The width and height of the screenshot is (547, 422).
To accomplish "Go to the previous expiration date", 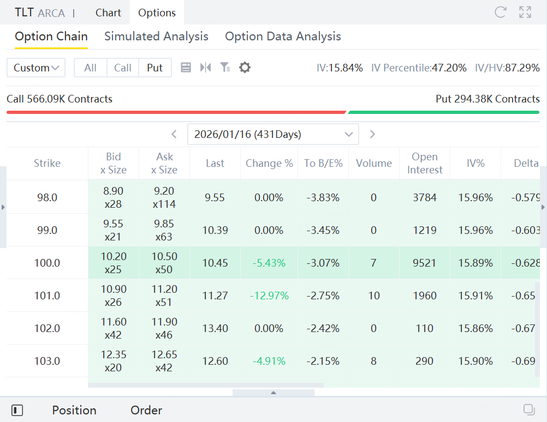I will 174,134.
